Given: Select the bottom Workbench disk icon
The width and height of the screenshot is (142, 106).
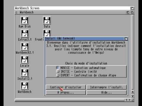Looking at the screenshot, I should (25, 86).
